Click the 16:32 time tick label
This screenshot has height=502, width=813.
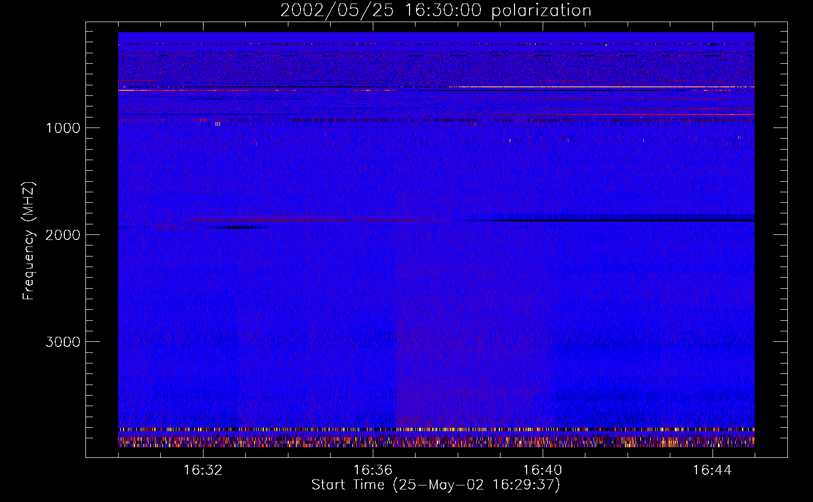(203, 470)
